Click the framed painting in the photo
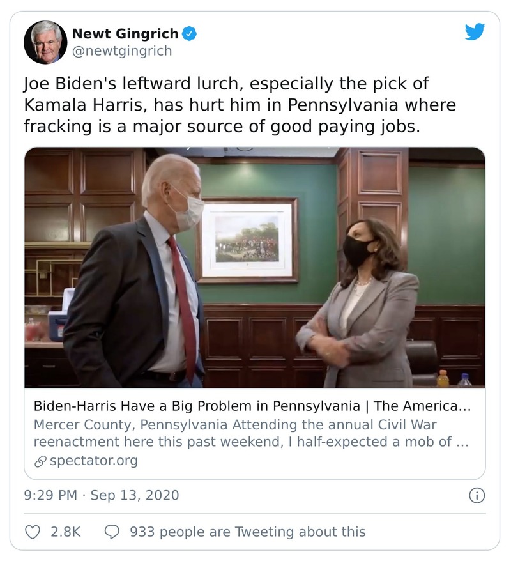 point(247,239)
